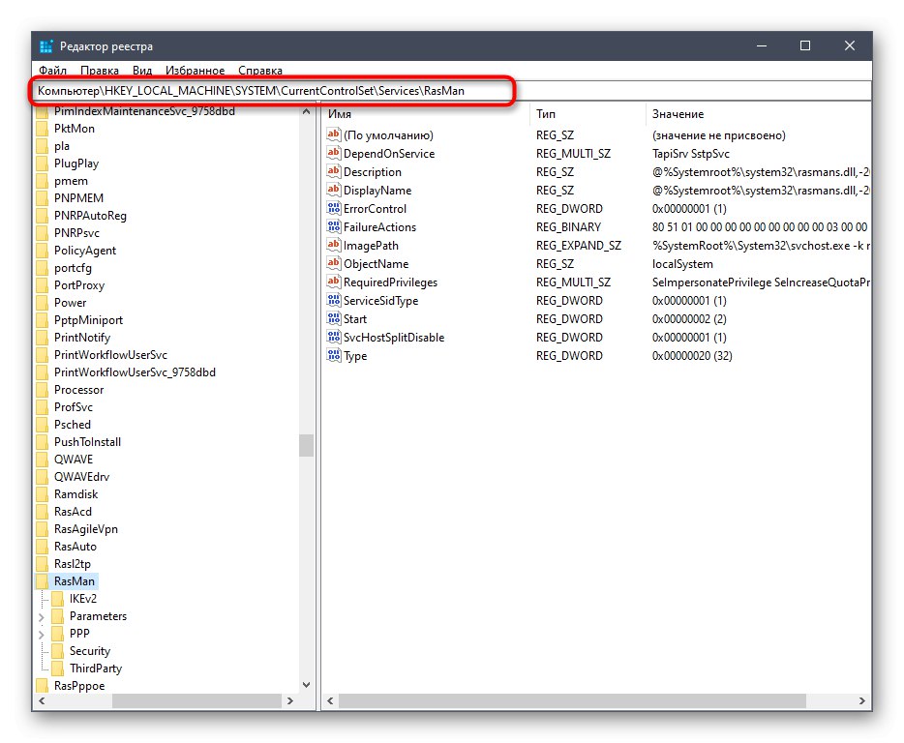Select the Psched key
The height and width of the screenshot is (743, 904).
pyautogui.click(x=73, y=425)
